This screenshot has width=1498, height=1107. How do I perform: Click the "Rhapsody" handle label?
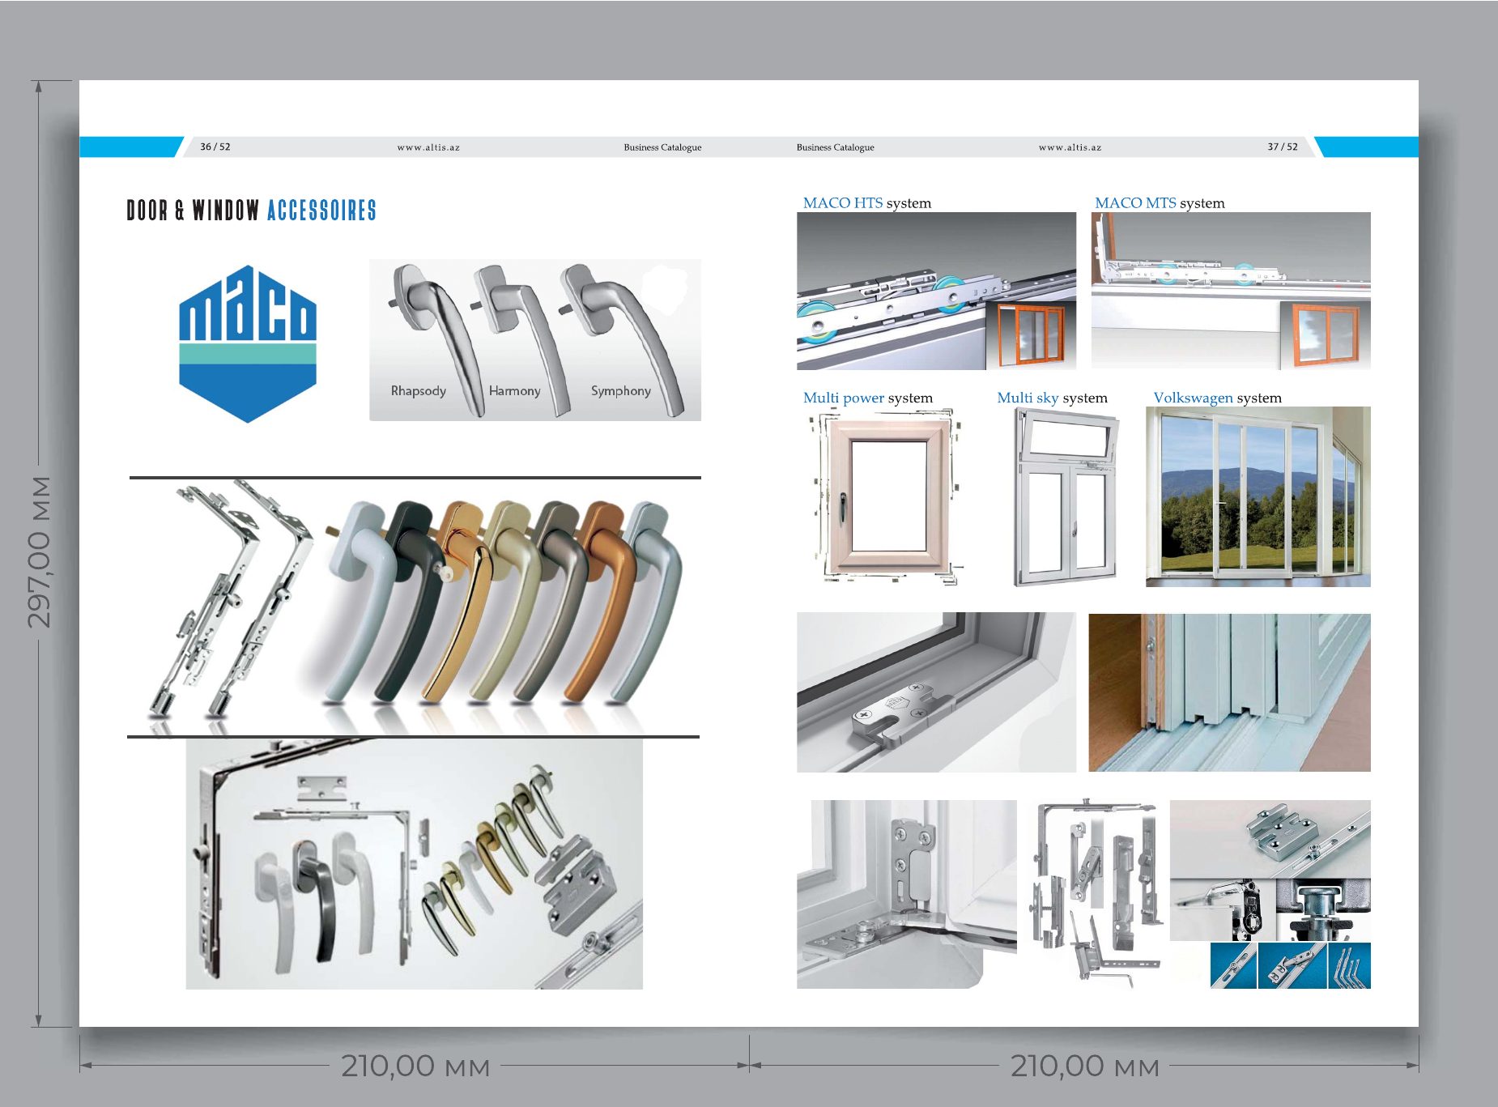point(419,390)
